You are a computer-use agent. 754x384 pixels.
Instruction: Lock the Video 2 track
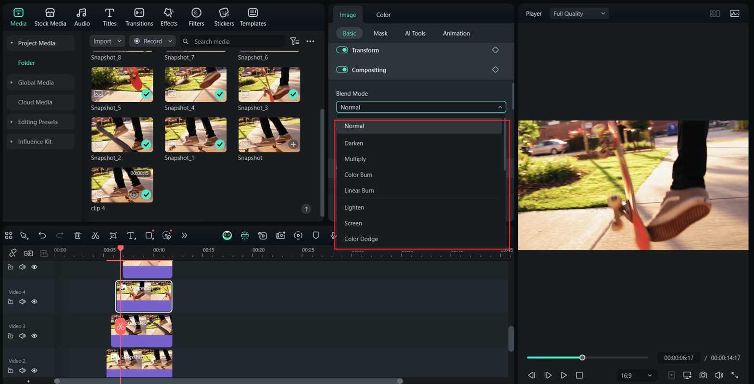[11, 370]
